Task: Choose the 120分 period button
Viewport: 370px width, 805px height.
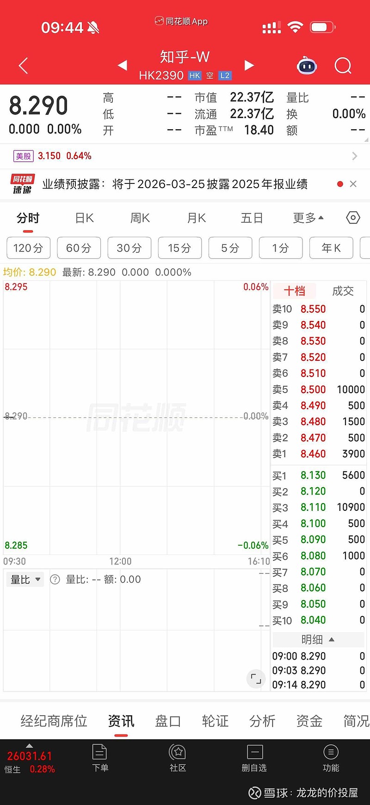Action: [x=28, y=248]
